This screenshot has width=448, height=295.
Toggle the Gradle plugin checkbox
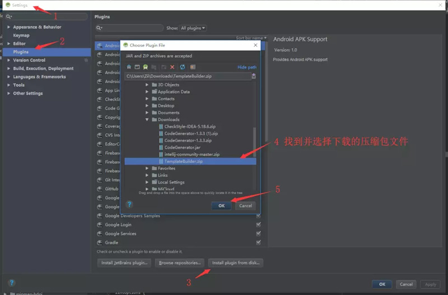pos(258,243)
